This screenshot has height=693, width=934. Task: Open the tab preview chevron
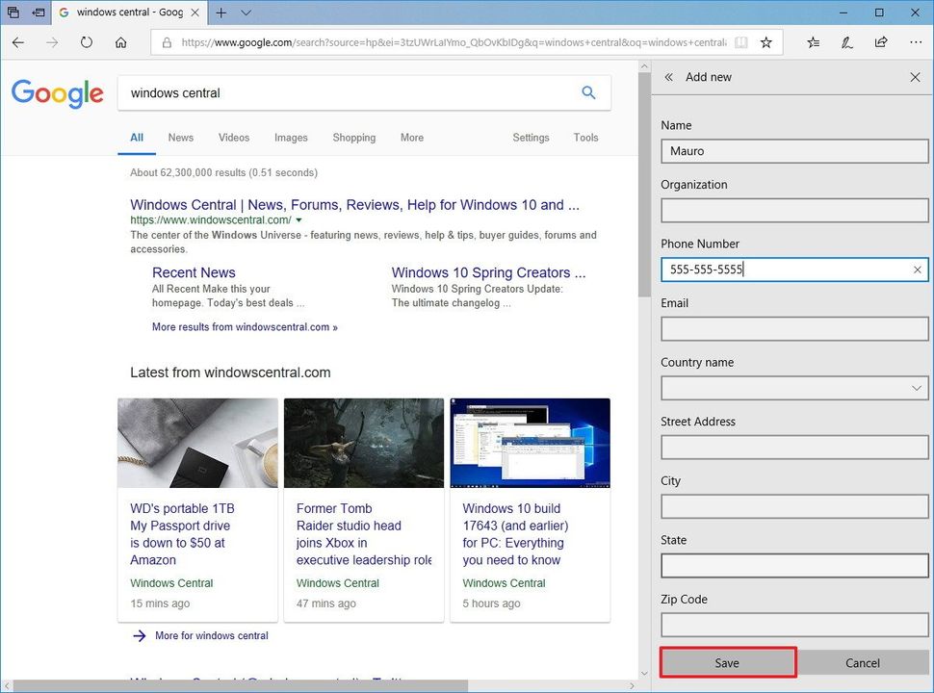[246, 13]
